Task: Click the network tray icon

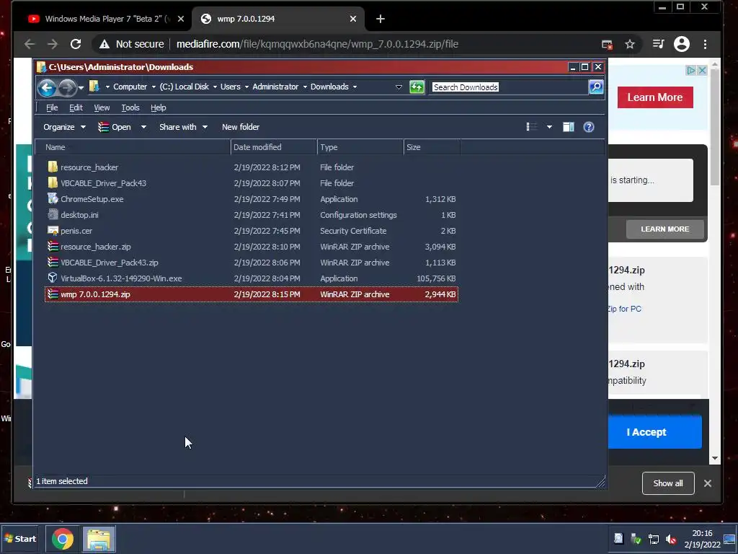Action: [x=653, y=539]
